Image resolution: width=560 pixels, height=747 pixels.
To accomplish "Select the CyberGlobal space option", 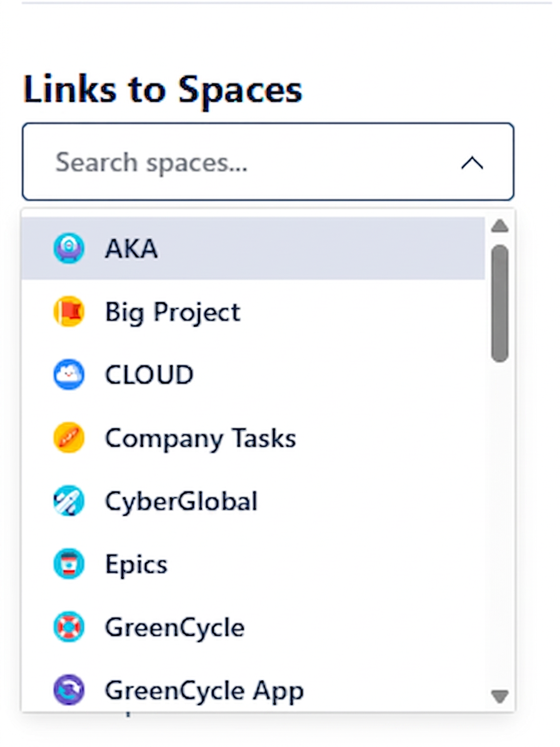I will [253, 501].
